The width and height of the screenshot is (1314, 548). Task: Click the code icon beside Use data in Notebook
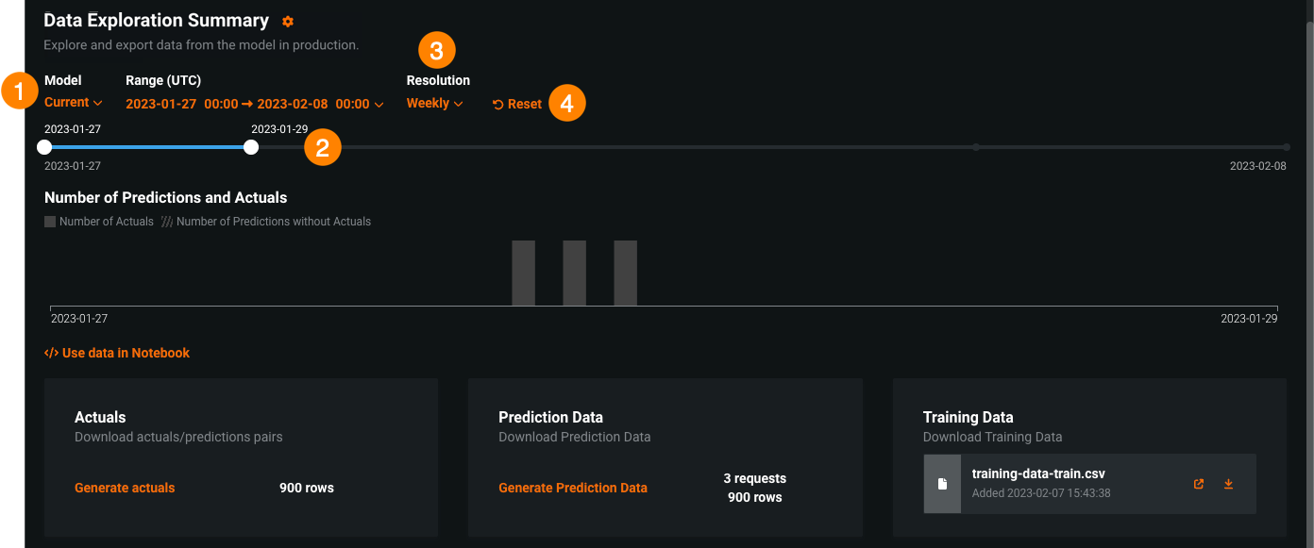click(x=51, y=353)
